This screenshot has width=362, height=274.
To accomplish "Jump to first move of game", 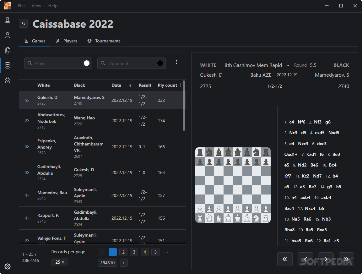I will [x=285, y=259].
